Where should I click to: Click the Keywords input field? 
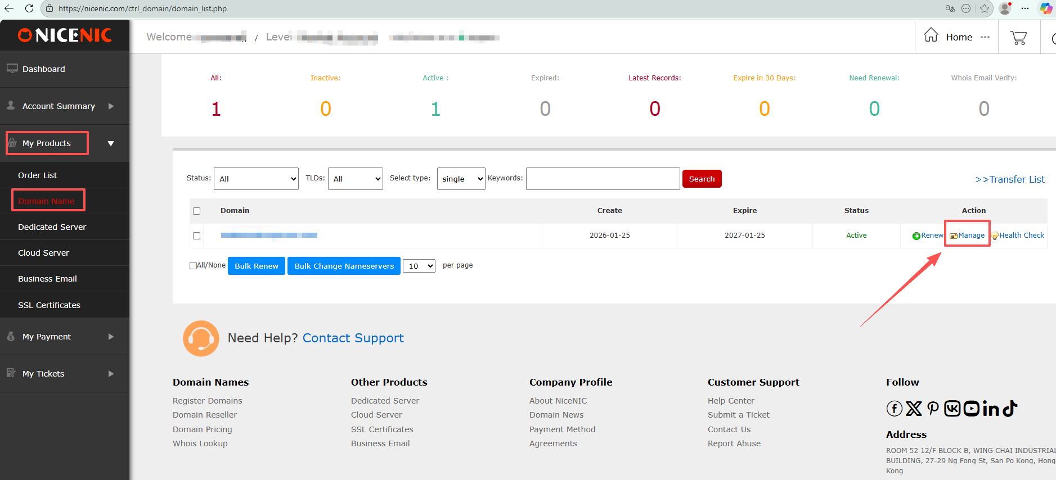(603, 179)
